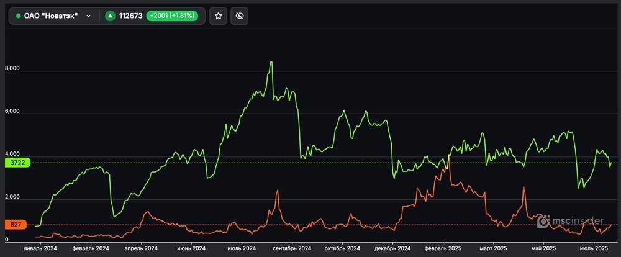Click the green up-arrow trend icon

click(x=110, y=16)
